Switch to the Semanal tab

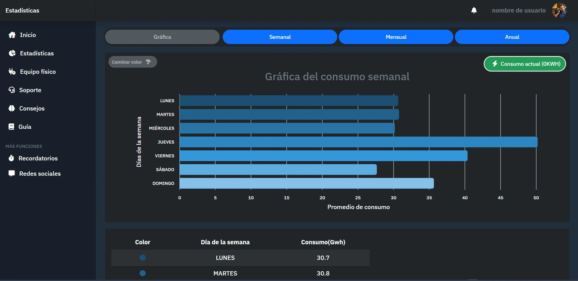pyautogui.click(x=280, y=37)
